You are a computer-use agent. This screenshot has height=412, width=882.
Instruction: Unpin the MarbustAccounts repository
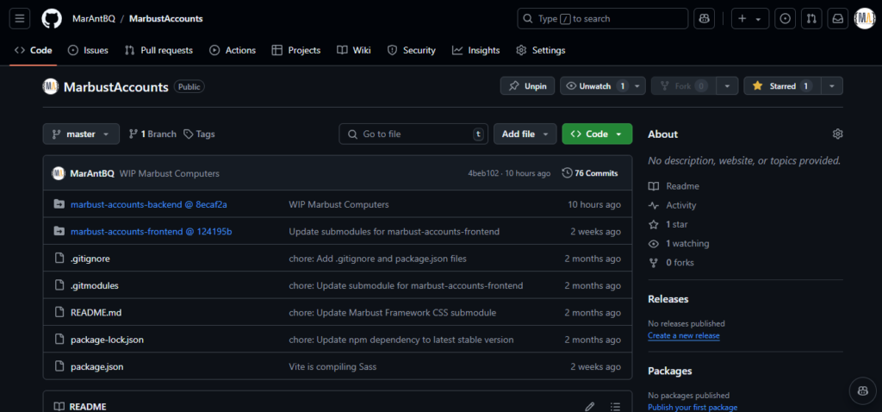(x=528, y=86)
